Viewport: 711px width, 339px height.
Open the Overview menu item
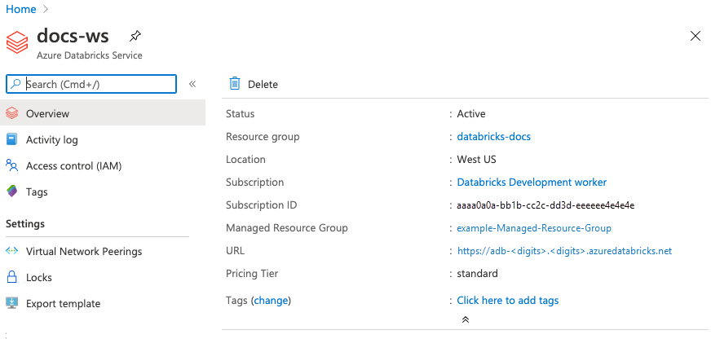tap(103, 113)
